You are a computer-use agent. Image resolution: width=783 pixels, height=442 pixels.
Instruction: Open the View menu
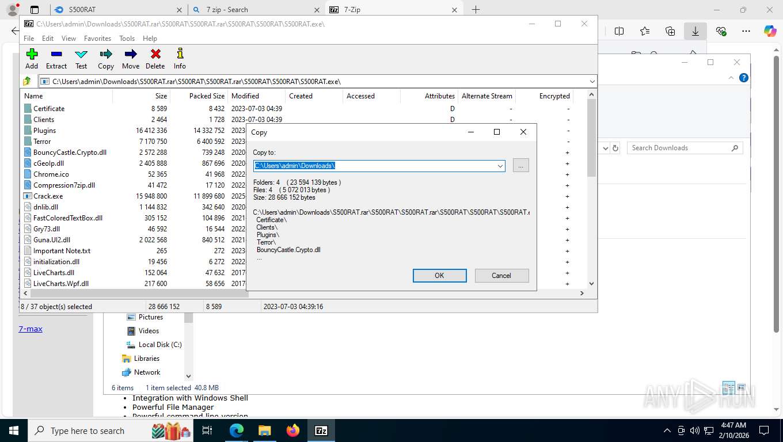coord(69,38)
